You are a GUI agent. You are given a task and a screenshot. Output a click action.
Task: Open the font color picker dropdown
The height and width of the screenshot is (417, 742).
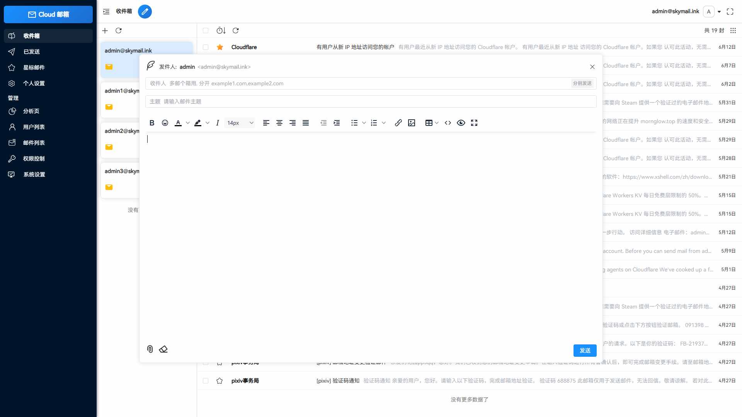pos(188,123)
